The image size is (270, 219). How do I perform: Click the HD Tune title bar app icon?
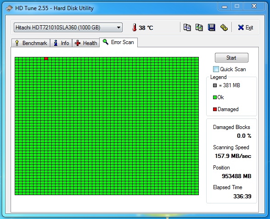pos(9,8)
